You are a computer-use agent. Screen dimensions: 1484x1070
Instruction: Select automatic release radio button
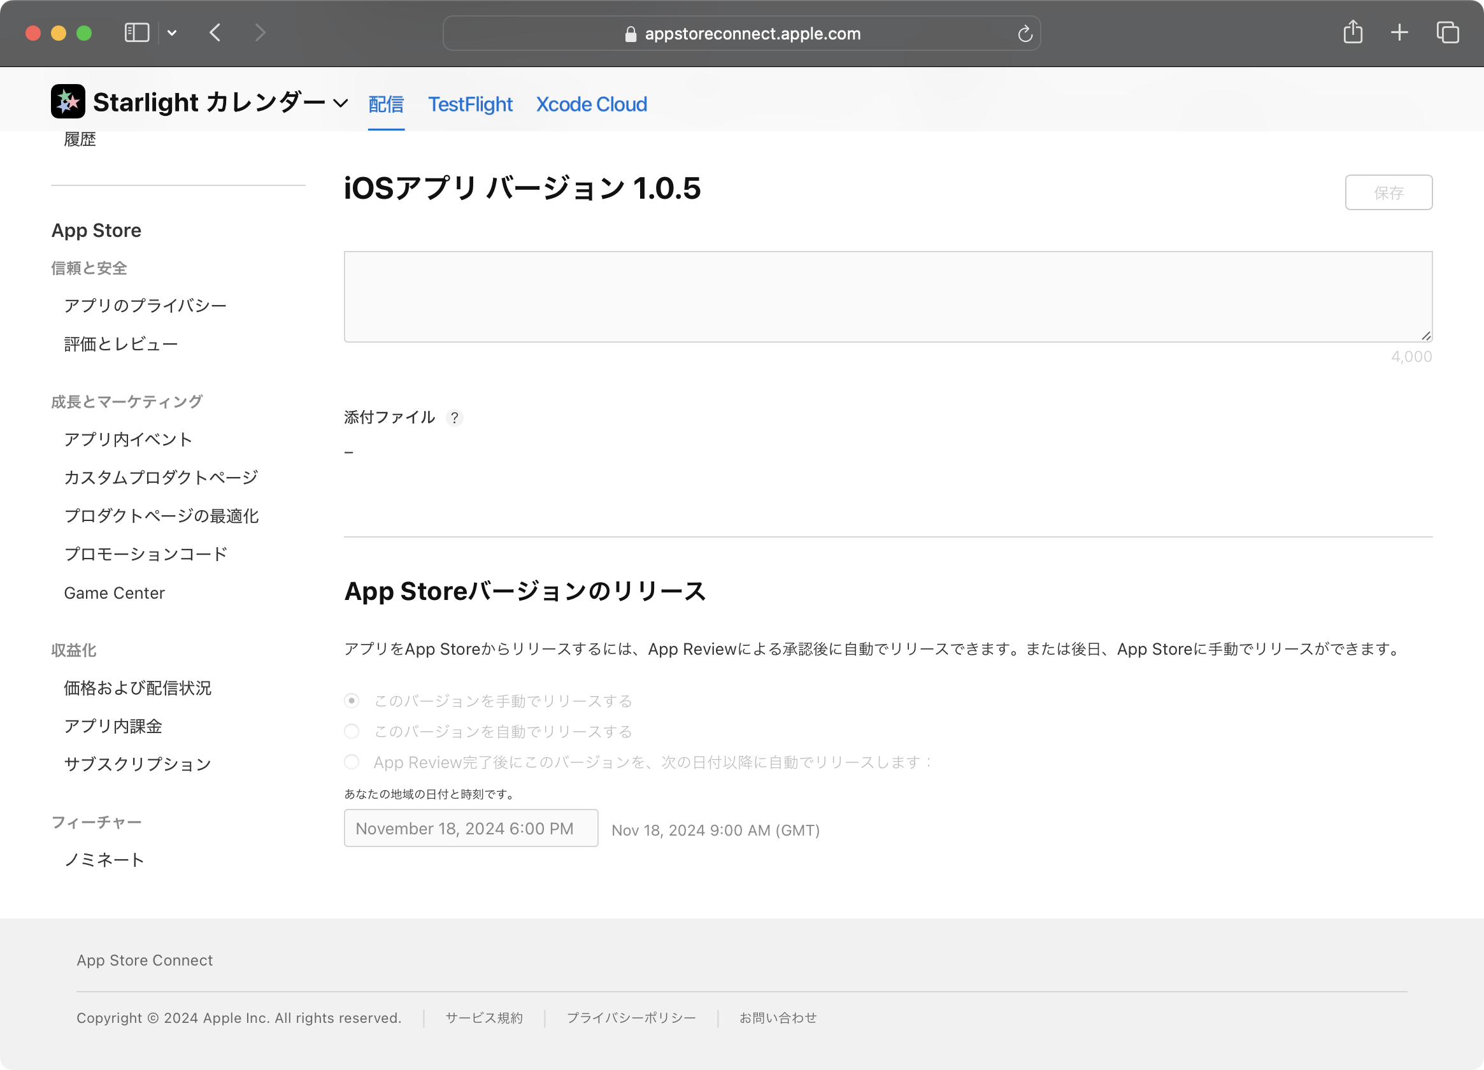click(x=352, y=731)
